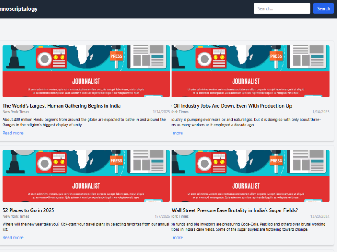Open headline World's Largest Human Gathering Begins
Image resolution: width=337 pixels, height=252 pixels.
[x=62, y=106]
